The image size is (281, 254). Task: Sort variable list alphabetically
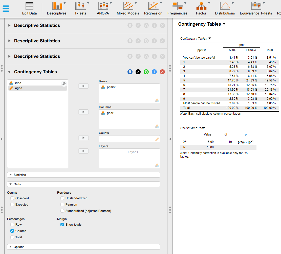64,84
